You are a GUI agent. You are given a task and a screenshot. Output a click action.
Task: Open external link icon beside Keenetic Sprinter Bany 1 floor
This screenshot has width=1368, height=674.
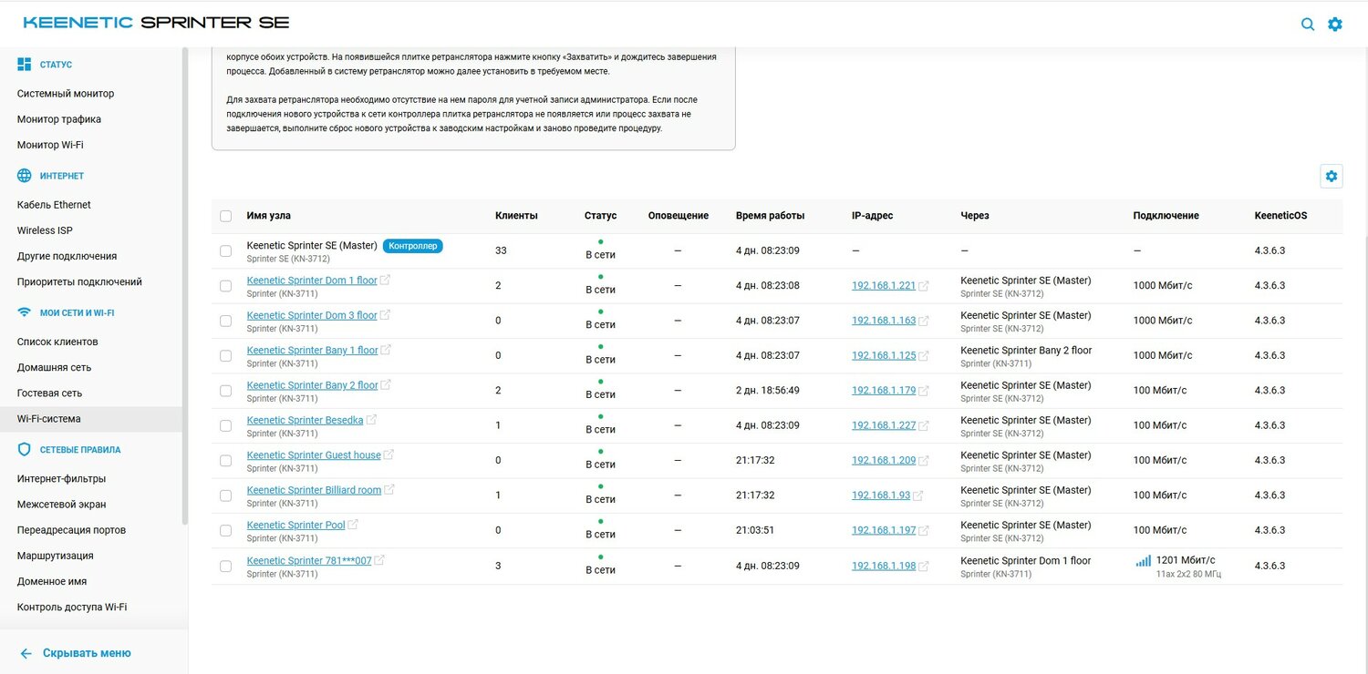(x=386, y=350)
